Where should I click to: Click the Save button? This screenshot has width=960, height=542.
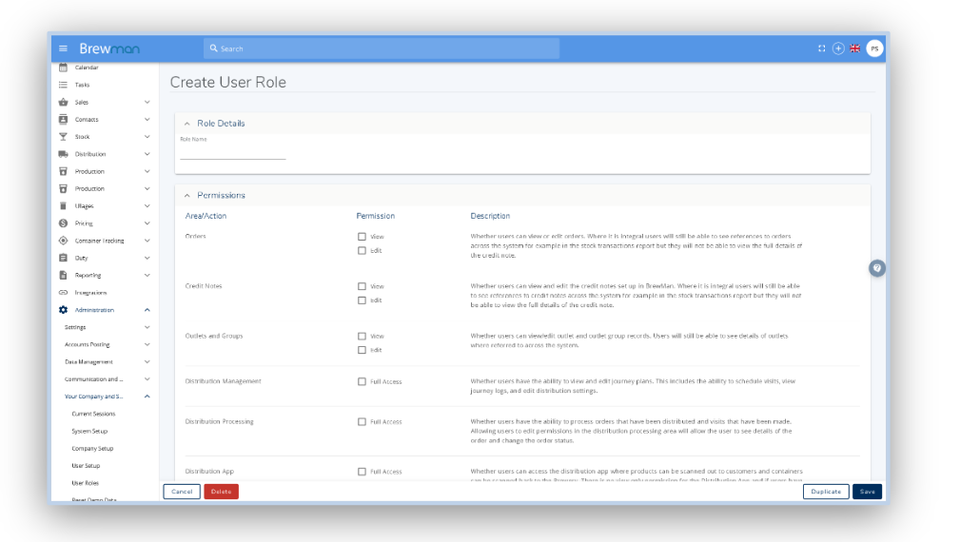click(867, 492)
